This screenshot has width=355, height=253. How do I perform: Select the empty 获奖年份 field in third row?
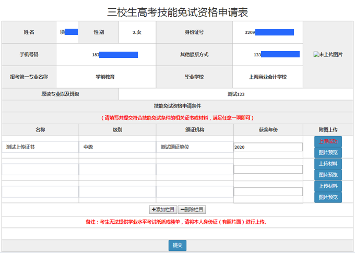(268, 192)
